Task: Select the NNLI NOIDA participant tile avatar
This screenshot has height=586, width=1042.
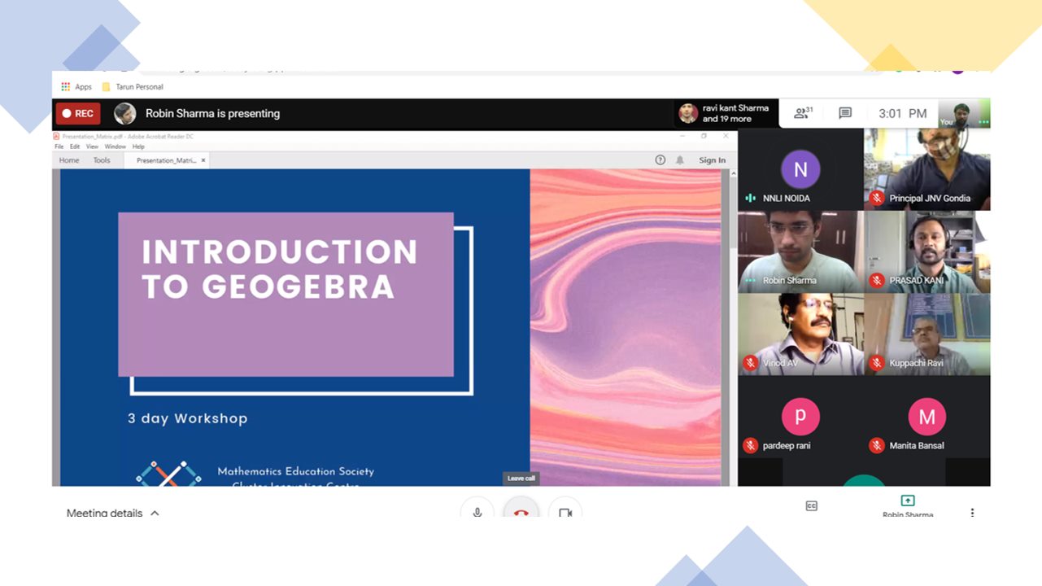Action: pyautogui.click(x=800, y=169)
